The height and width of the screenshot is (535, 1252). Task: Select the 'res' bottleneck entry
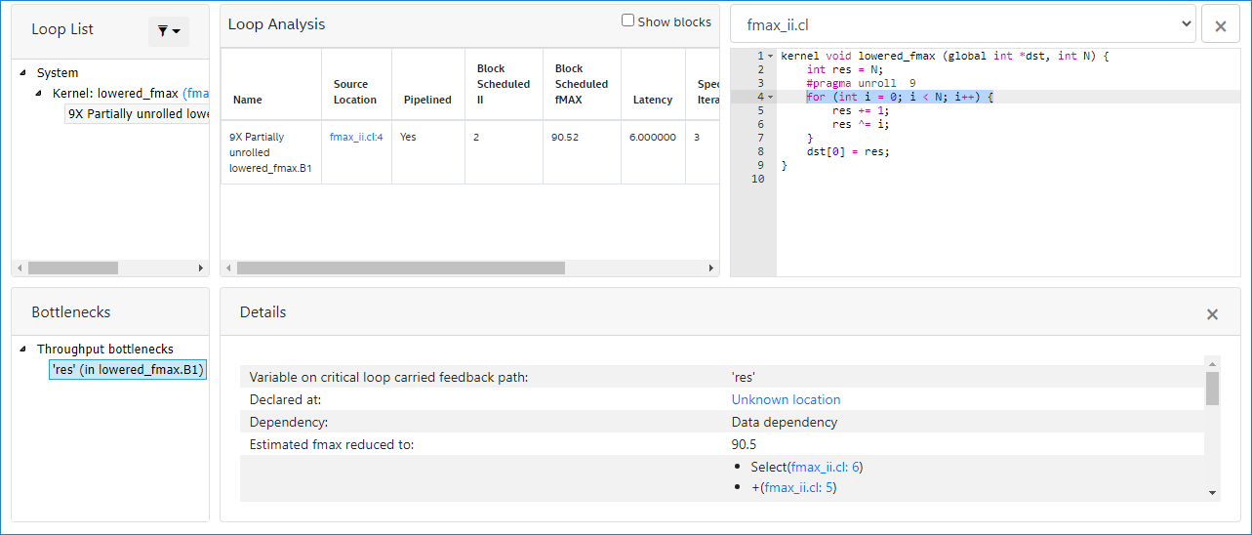coord(127,370)
